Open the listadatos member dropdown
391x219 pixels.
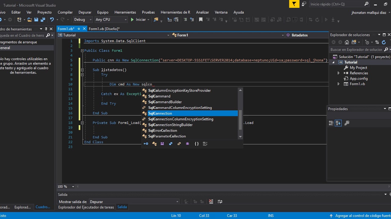(x=307, y=35)
